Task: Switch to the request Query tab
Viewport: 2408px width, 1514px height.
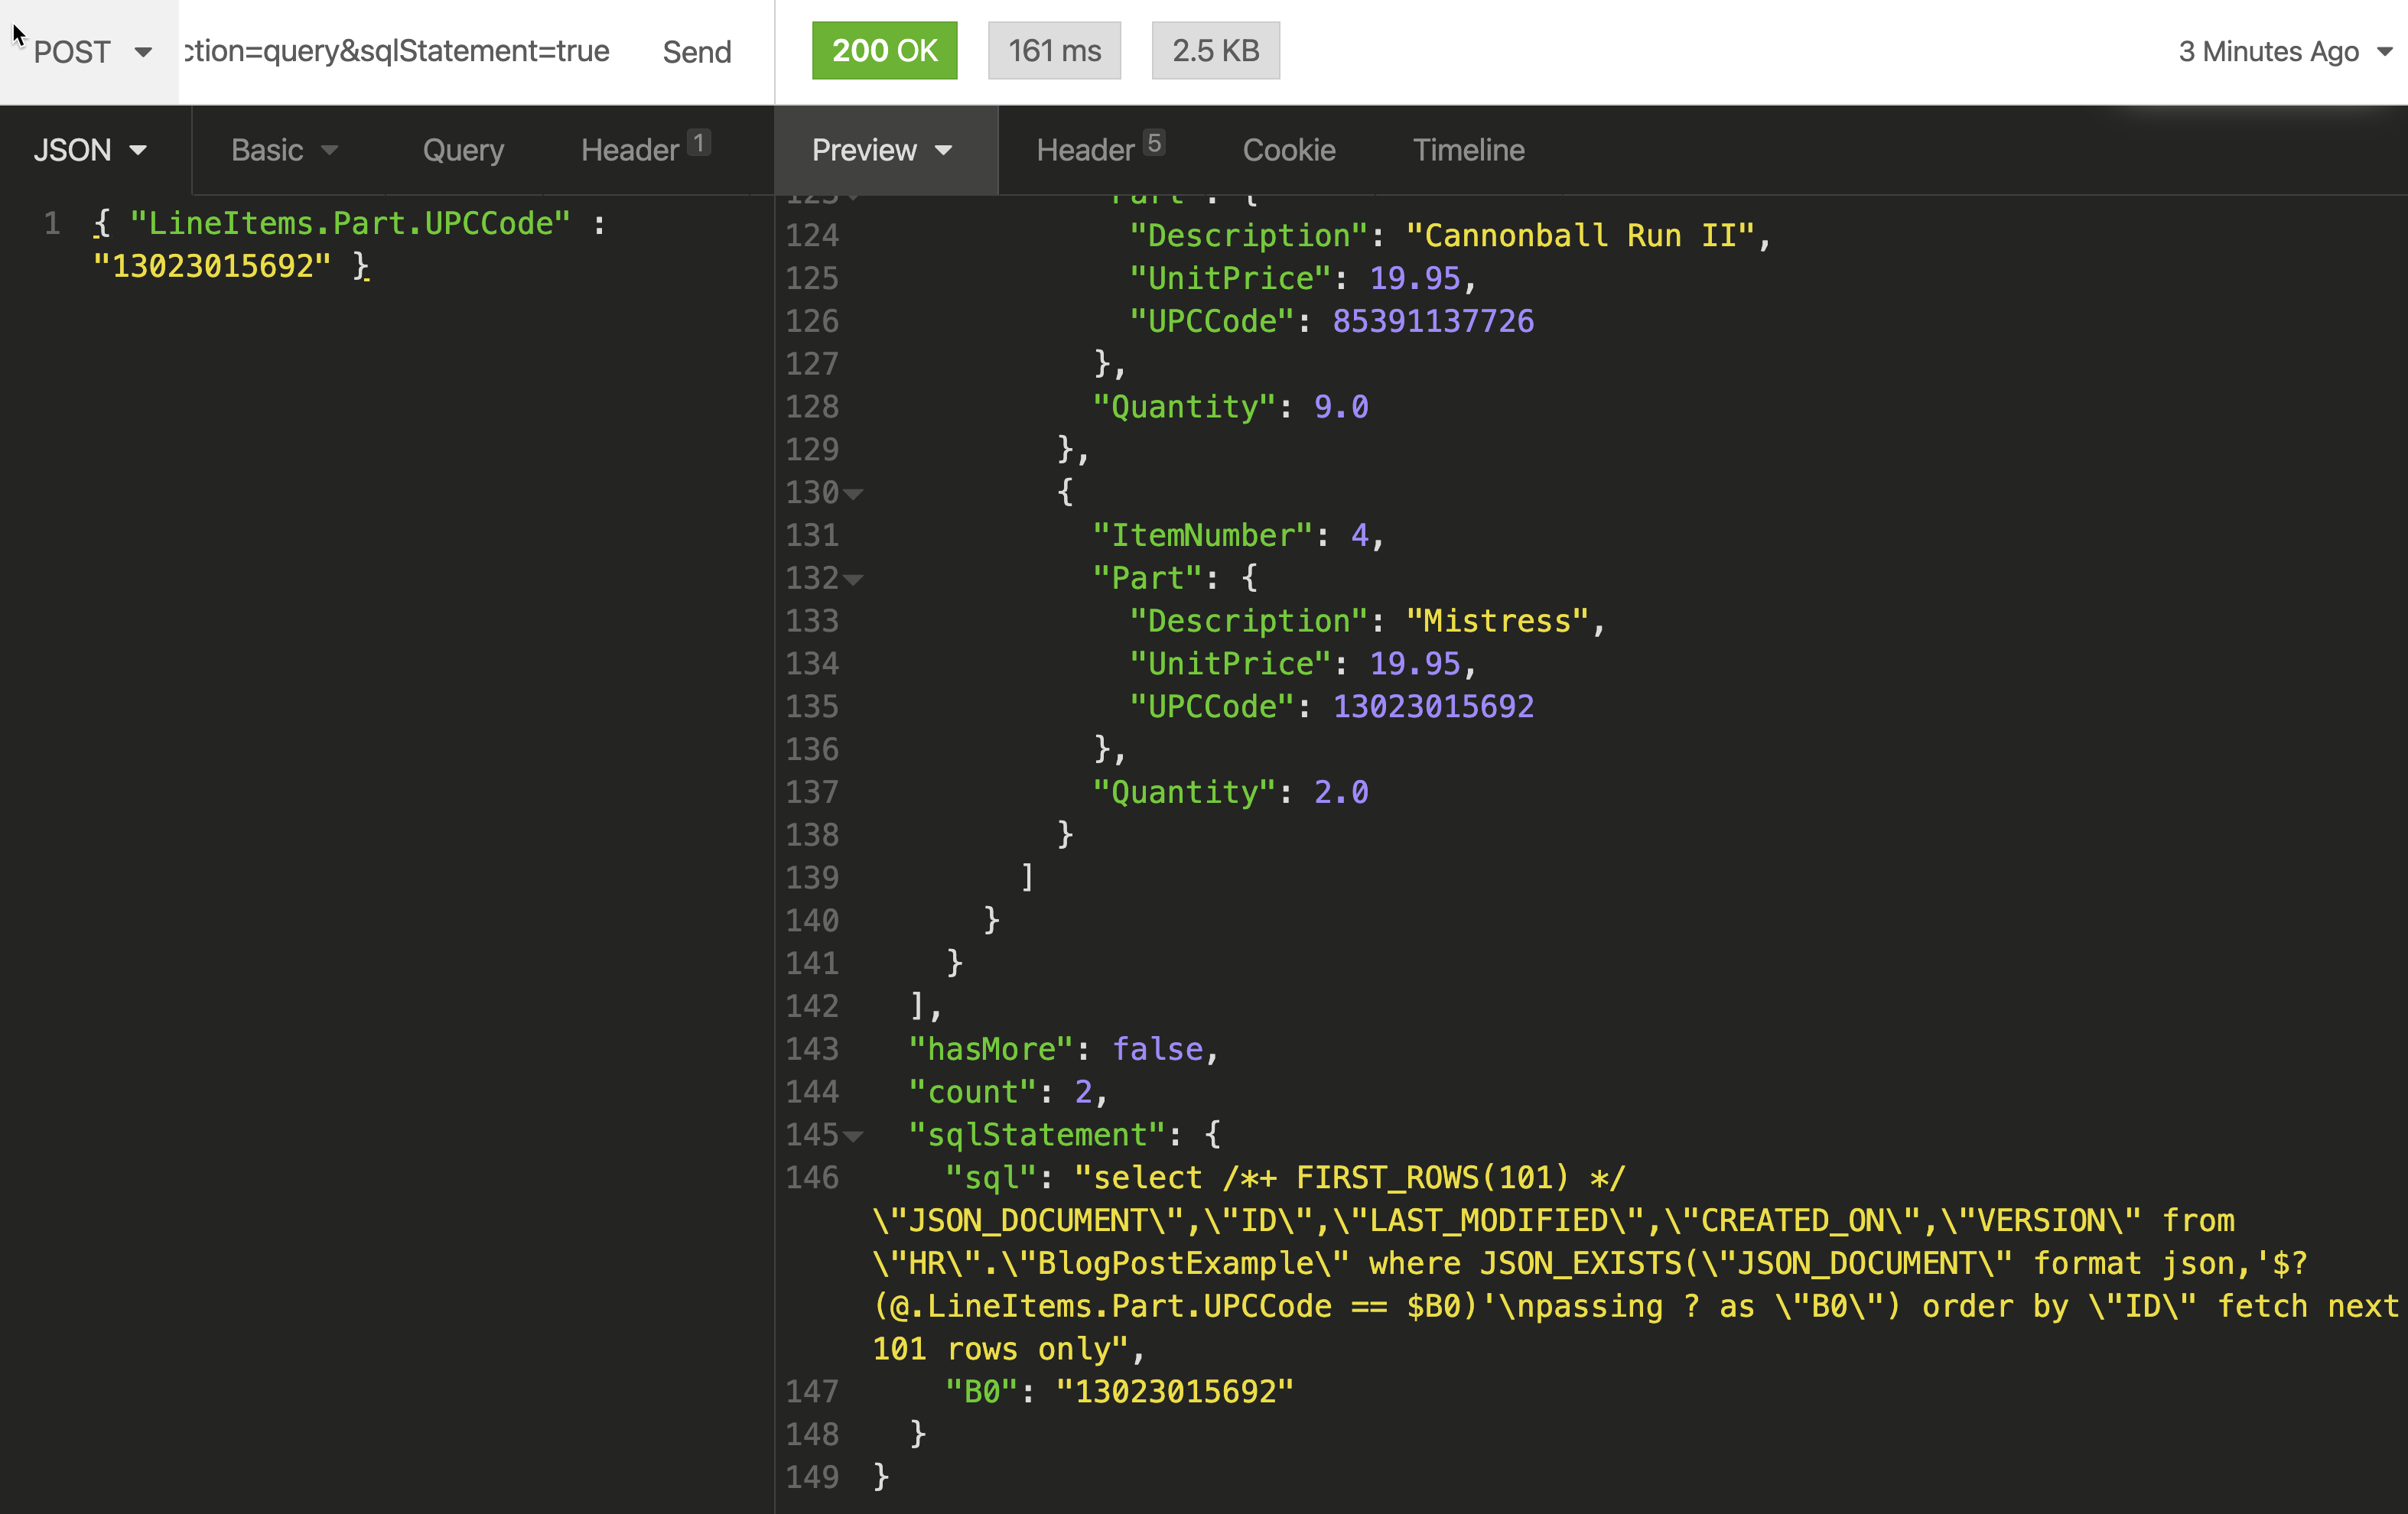Action: pos(463,150)
